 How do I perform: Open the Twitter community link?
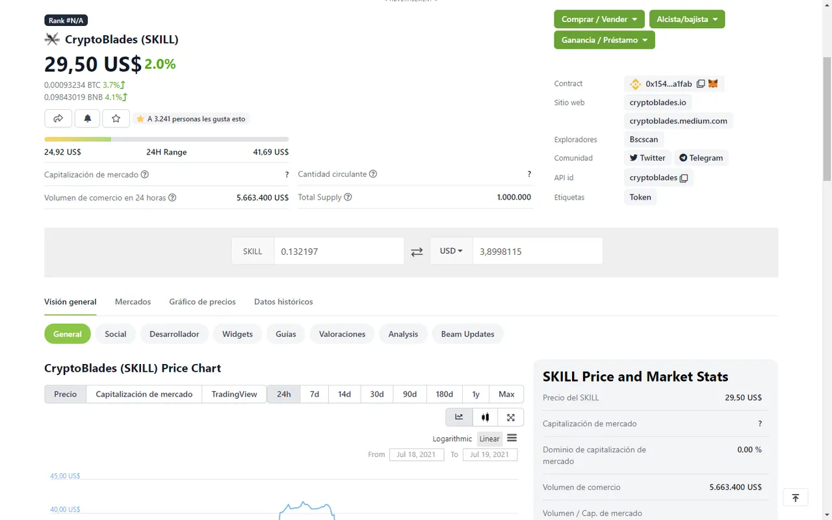(647, 158)
